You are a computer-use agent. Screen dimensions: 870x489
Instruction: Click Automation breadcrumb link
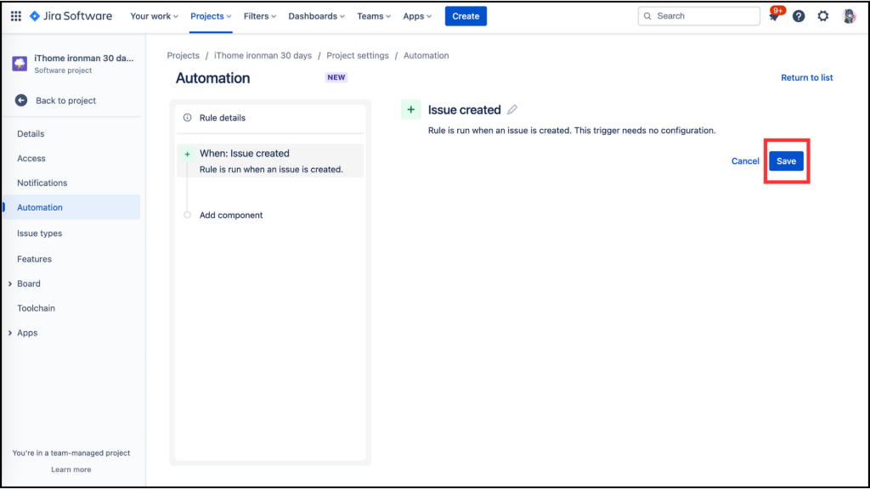427,55
